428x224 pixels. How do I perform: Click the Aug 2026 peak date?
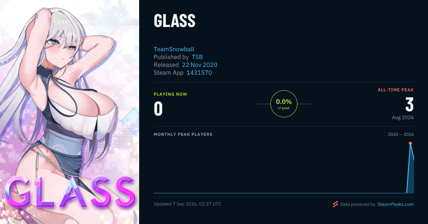[x=403, y=117]
